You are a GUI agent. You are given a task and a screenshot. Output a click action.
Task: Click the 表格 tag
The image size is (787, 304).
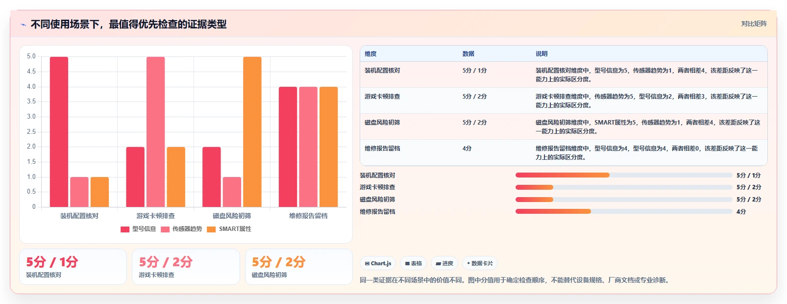tap(414, 263)
